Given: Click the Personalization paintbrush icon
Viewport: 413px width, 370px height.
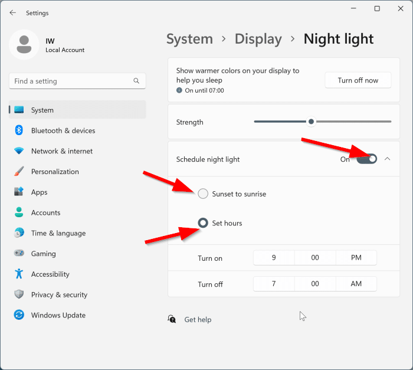Looking at the screenshot, I should coord(19,171).
